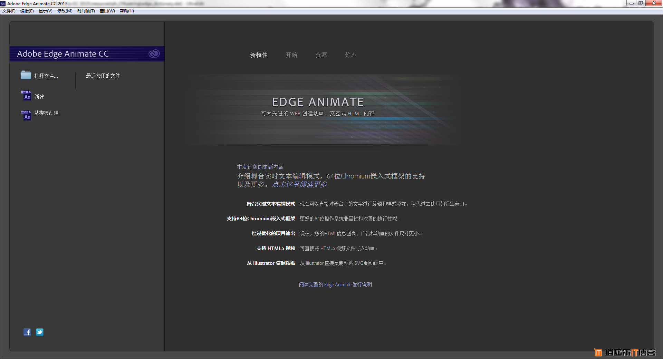Open the 帮助(H) menu
Image resolution: width=663 pixels, height=359 pixels.
click(127, 11)
